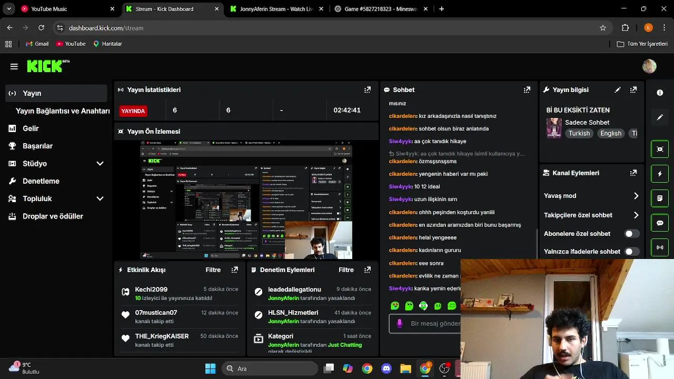Open the Filtre menu in Denetim Eylemleri

tap(346, 270)
